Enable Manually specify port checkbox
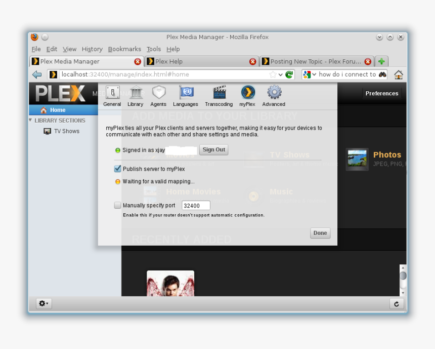This screenshot has height=349, width=435. click(118, 205)
